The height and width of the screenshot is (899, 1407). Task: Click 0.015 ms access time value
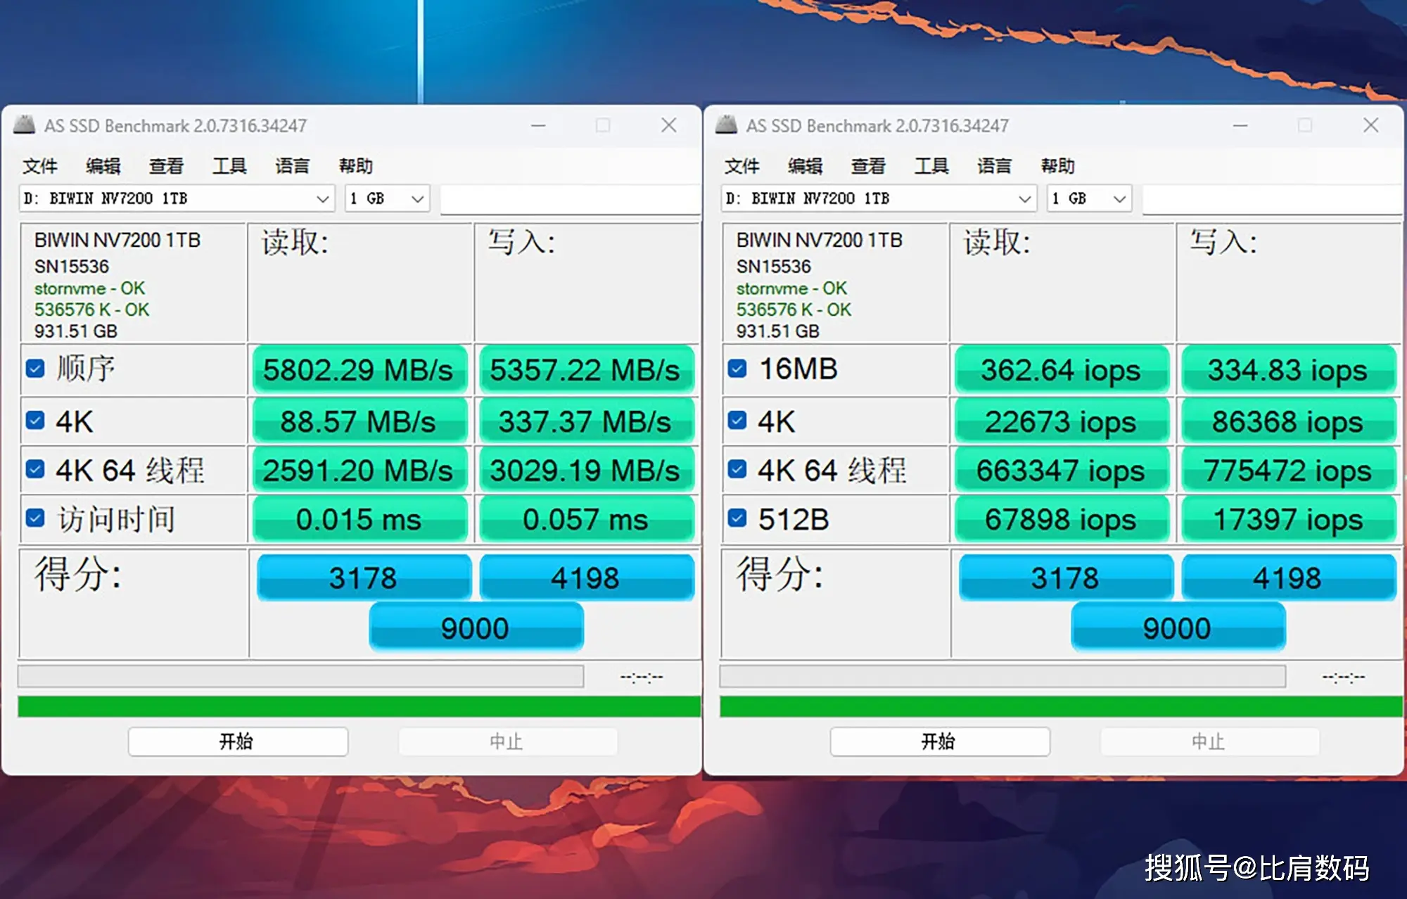click(359, 519)
